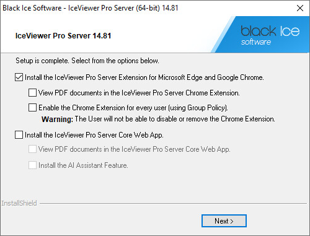Click greyed-out View PDF in Core Web App checkbox
This screenshot has width=310, height=236.
[x=32, y=149]
